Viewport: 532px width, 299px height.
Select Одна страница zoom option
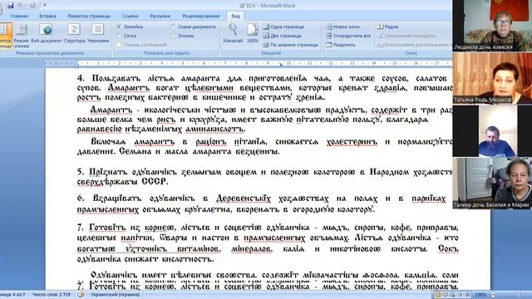pos(283,27)
